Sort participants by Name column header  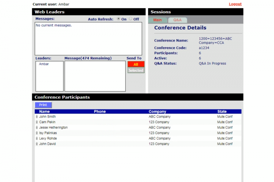coord(44,112)
